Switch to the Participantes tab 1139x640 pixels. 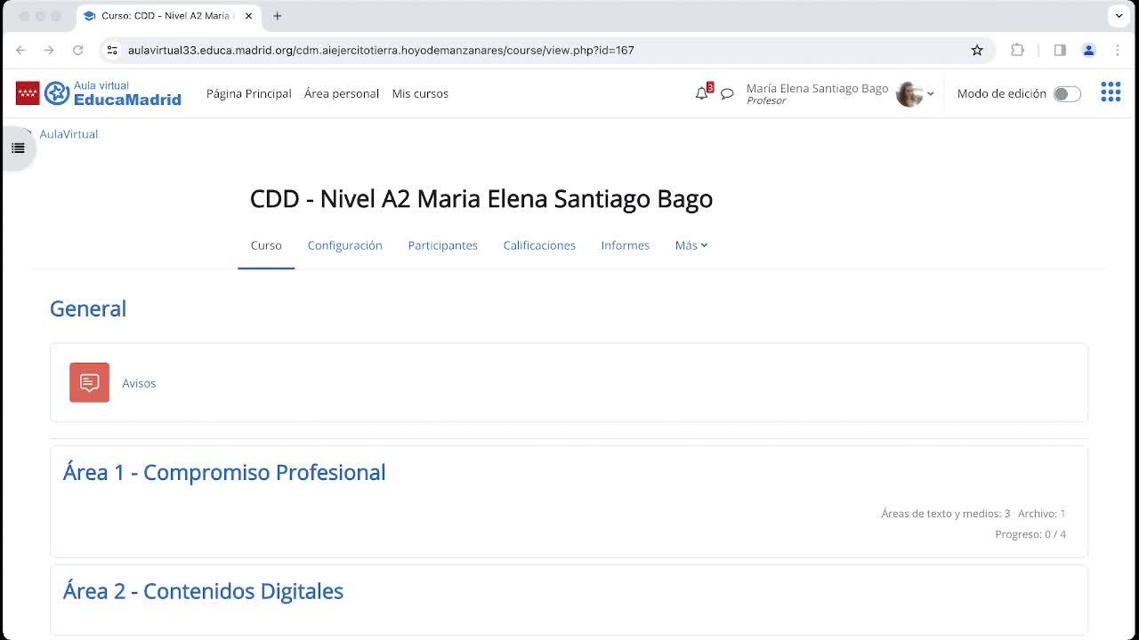442,245
